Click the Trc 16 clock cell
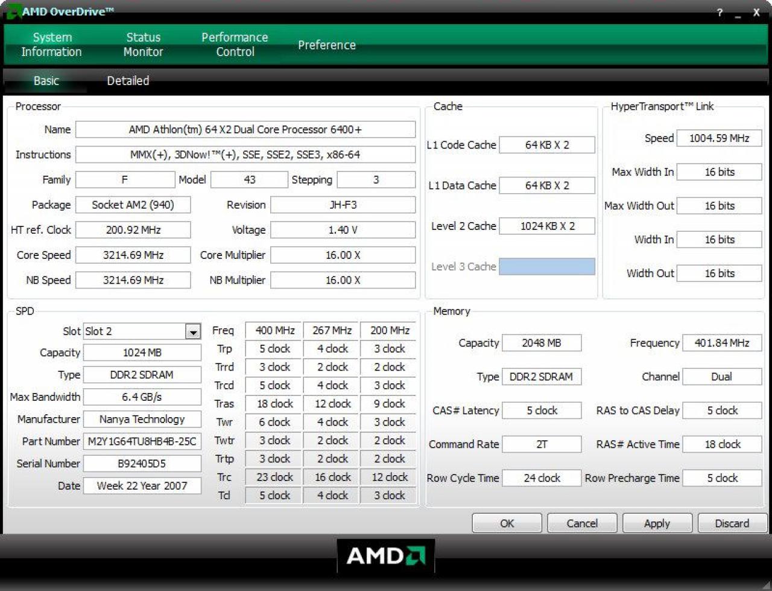The image size is (772, 591). click(332, 477)
